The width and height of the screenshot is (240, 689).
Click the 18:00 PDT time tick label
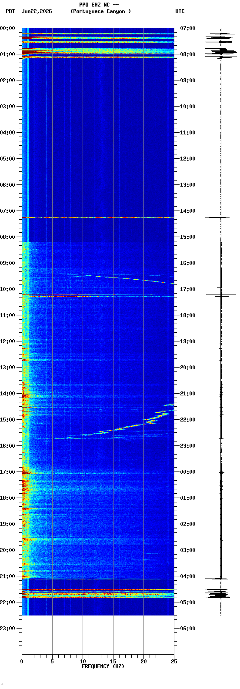point(7,498)
